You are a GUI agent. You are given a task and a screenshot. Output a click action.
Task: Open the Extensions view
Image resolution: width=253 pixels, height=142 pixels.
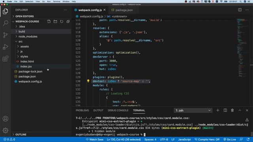click(x=5, y=59)
